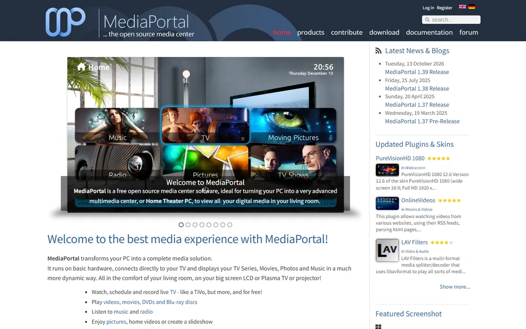Go to the download menu item
The height and width of the screenshot is (329, 526).
(384, 32)
